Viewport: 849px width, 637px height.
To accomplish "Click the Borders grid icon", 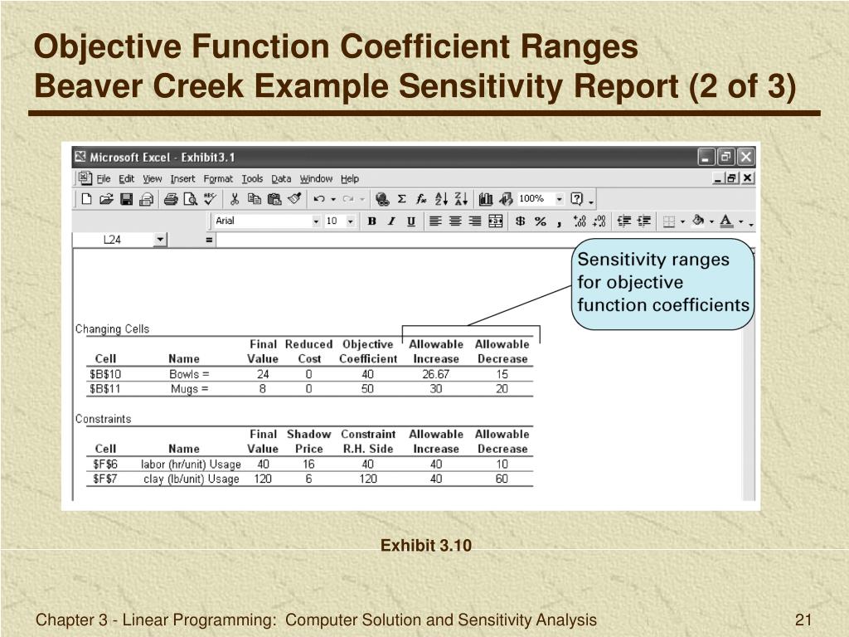I will [x=669, y=221].
